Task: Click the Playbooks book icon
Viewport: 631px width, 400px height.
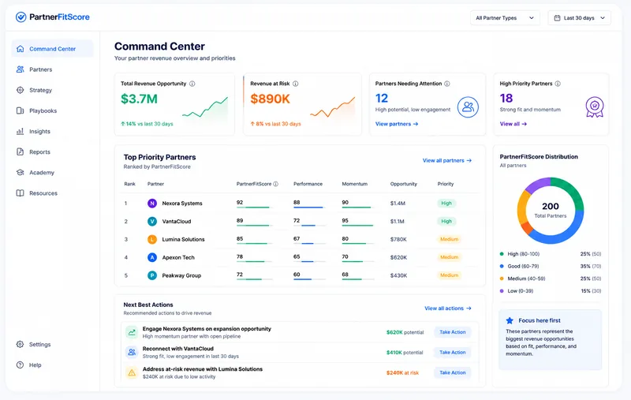Action: pos(21,110)
